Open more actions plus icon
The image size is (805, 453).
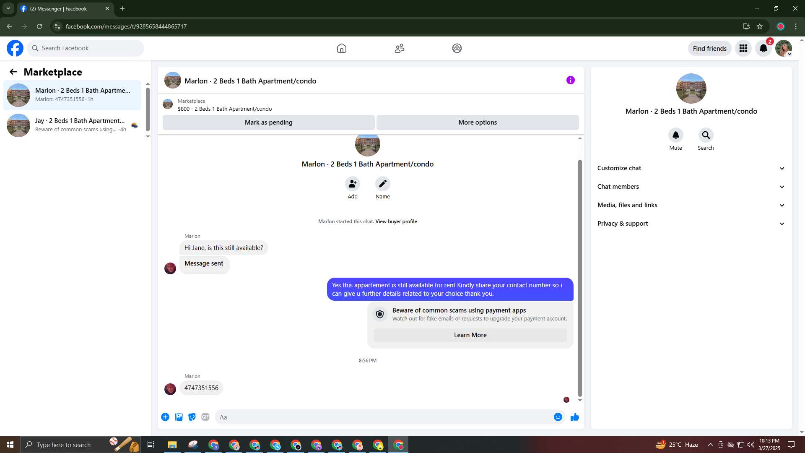(x=165, y=417)
